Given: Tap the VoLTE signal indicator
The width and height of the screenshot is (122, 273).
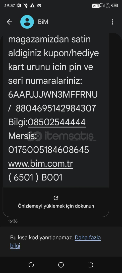Looking at the screenshot, I should (x=96, y=6).
